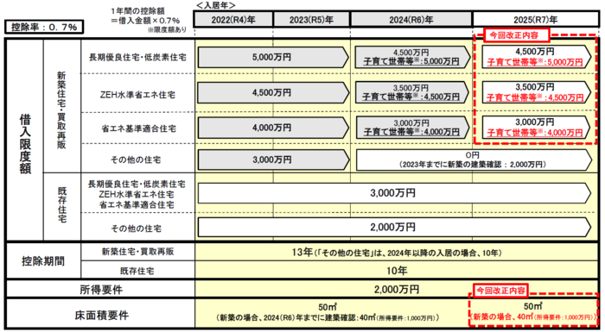This screenshot has height=332, width=605.
Task: Click the gray 4,500万円 ZEH arrow
Action: pyautogui.click(x=273, y=93)
